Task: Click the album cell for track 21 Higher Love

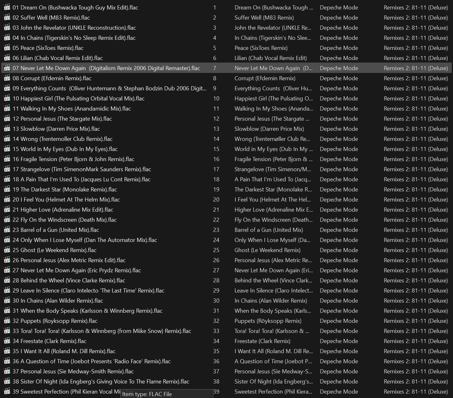Action: [416, 210]
